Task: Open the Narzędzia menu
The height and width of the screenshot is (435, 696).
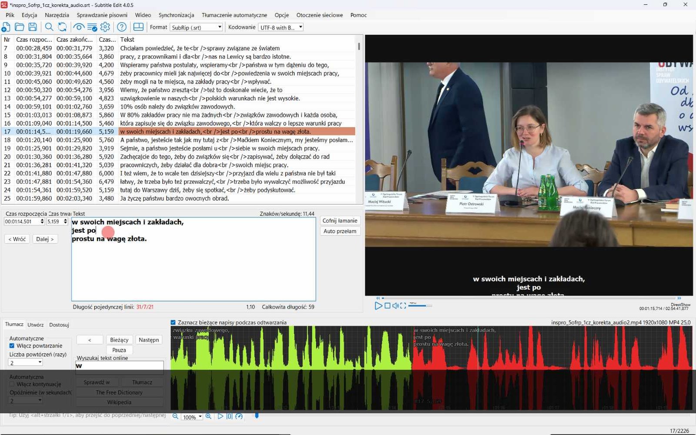Action: tap(57, 15)
